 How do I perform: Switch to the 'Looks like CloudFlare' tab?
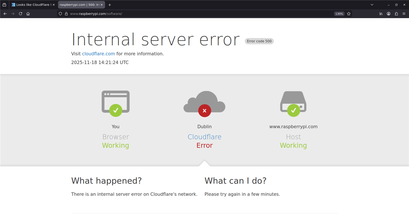(33, 5)
